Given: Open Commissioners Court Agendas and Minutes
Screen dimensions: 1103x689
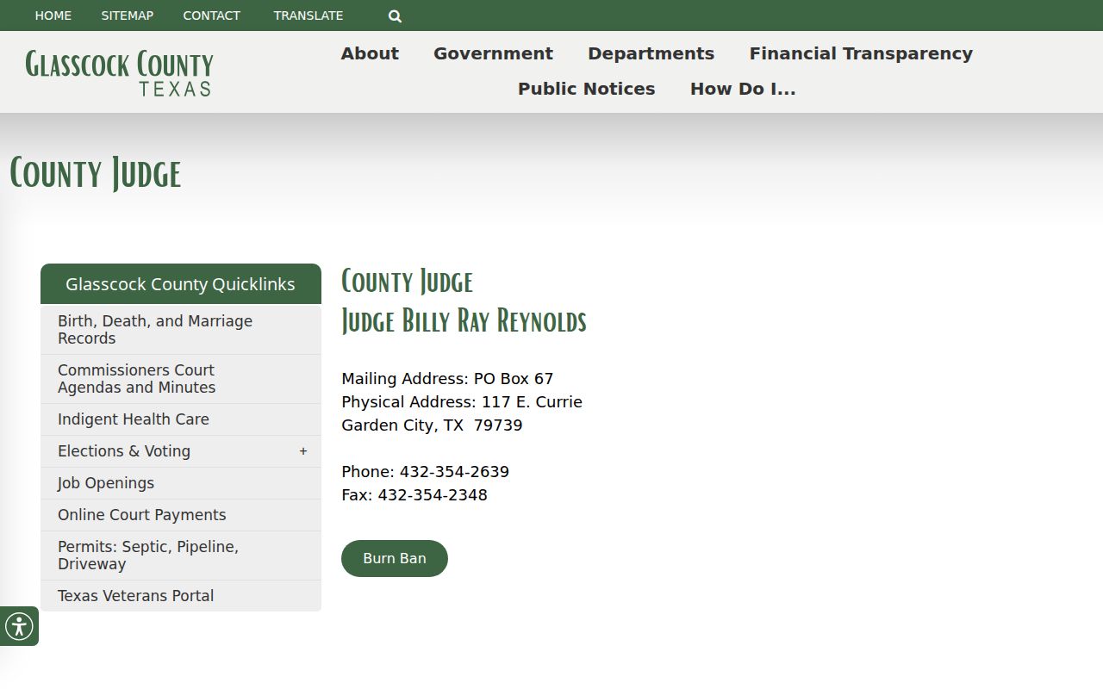Looking at the screenshot, I should coord(181,379).
